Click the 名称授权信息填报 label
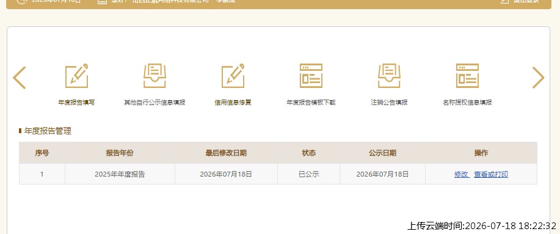Viewport: 560px width, 234px height. 468,103
